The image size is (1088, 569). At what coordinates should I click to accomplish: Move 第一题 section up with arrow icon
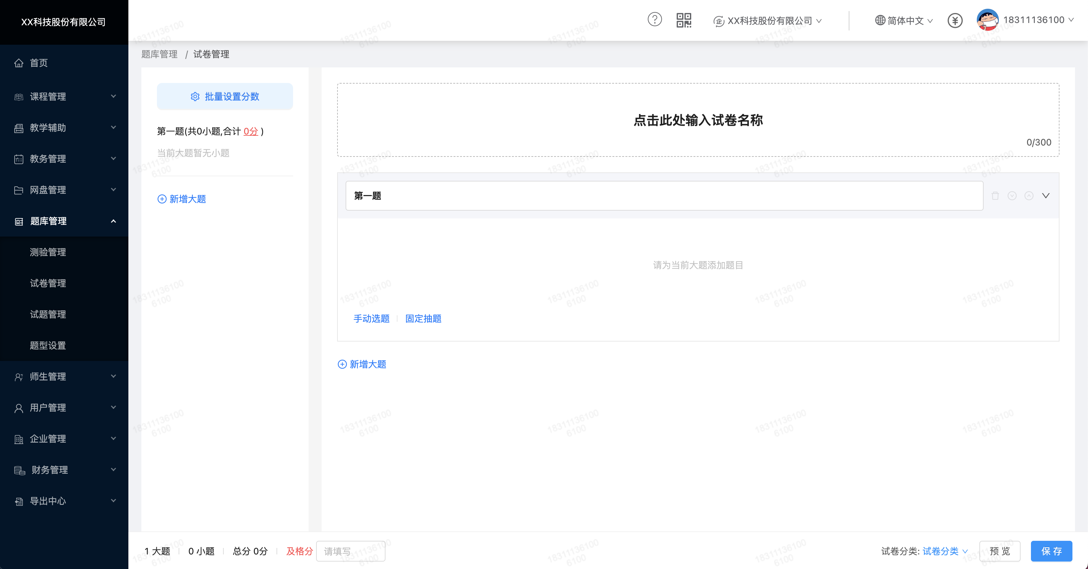coord(1029,196)
